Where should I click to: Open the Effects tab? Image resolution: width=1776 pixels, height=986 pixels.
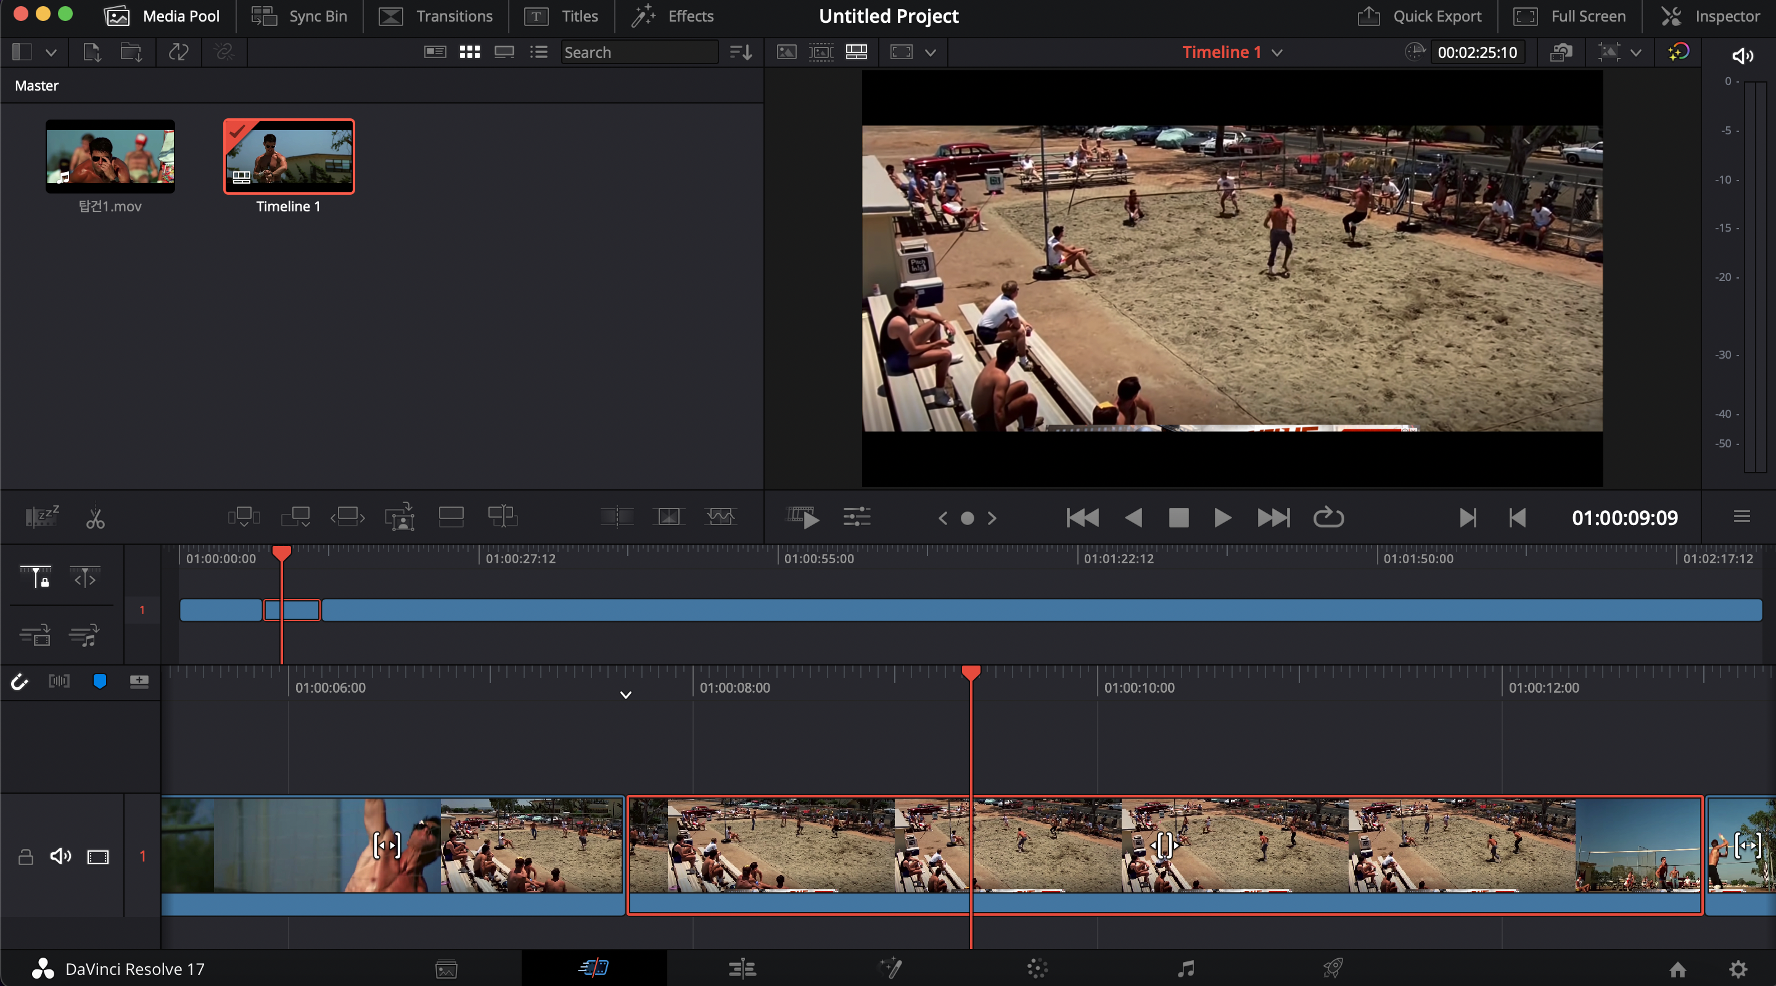click(672, 16)
